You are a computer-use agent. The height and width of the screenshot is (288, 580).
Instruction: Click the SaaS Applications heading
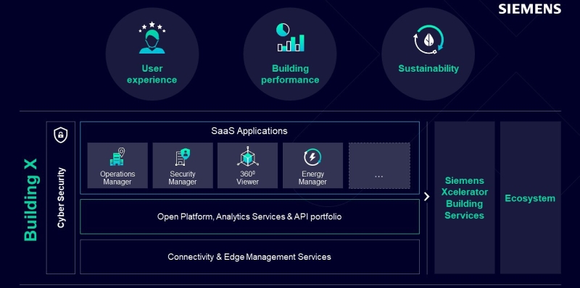coord(249,131)
